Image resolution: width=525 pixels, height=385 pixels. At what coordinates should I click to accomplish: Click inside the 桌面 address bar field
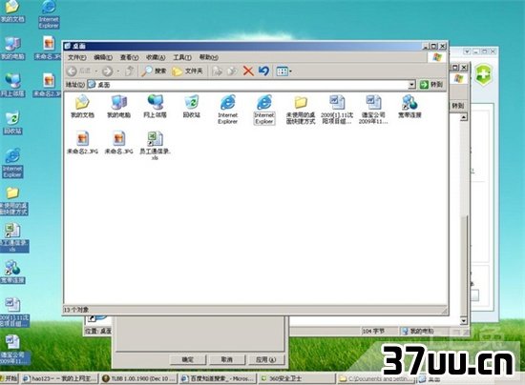247,85
